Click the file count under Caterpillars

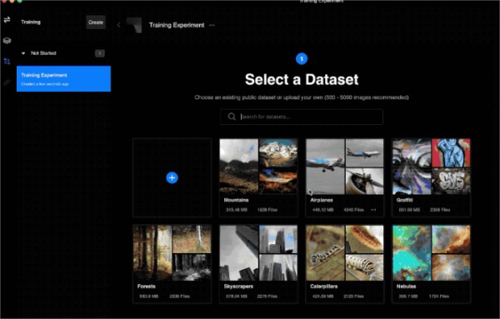click(353, 296)
